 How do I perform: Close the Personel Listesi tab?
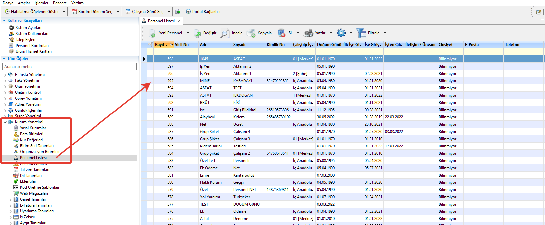tap(179, 21)
